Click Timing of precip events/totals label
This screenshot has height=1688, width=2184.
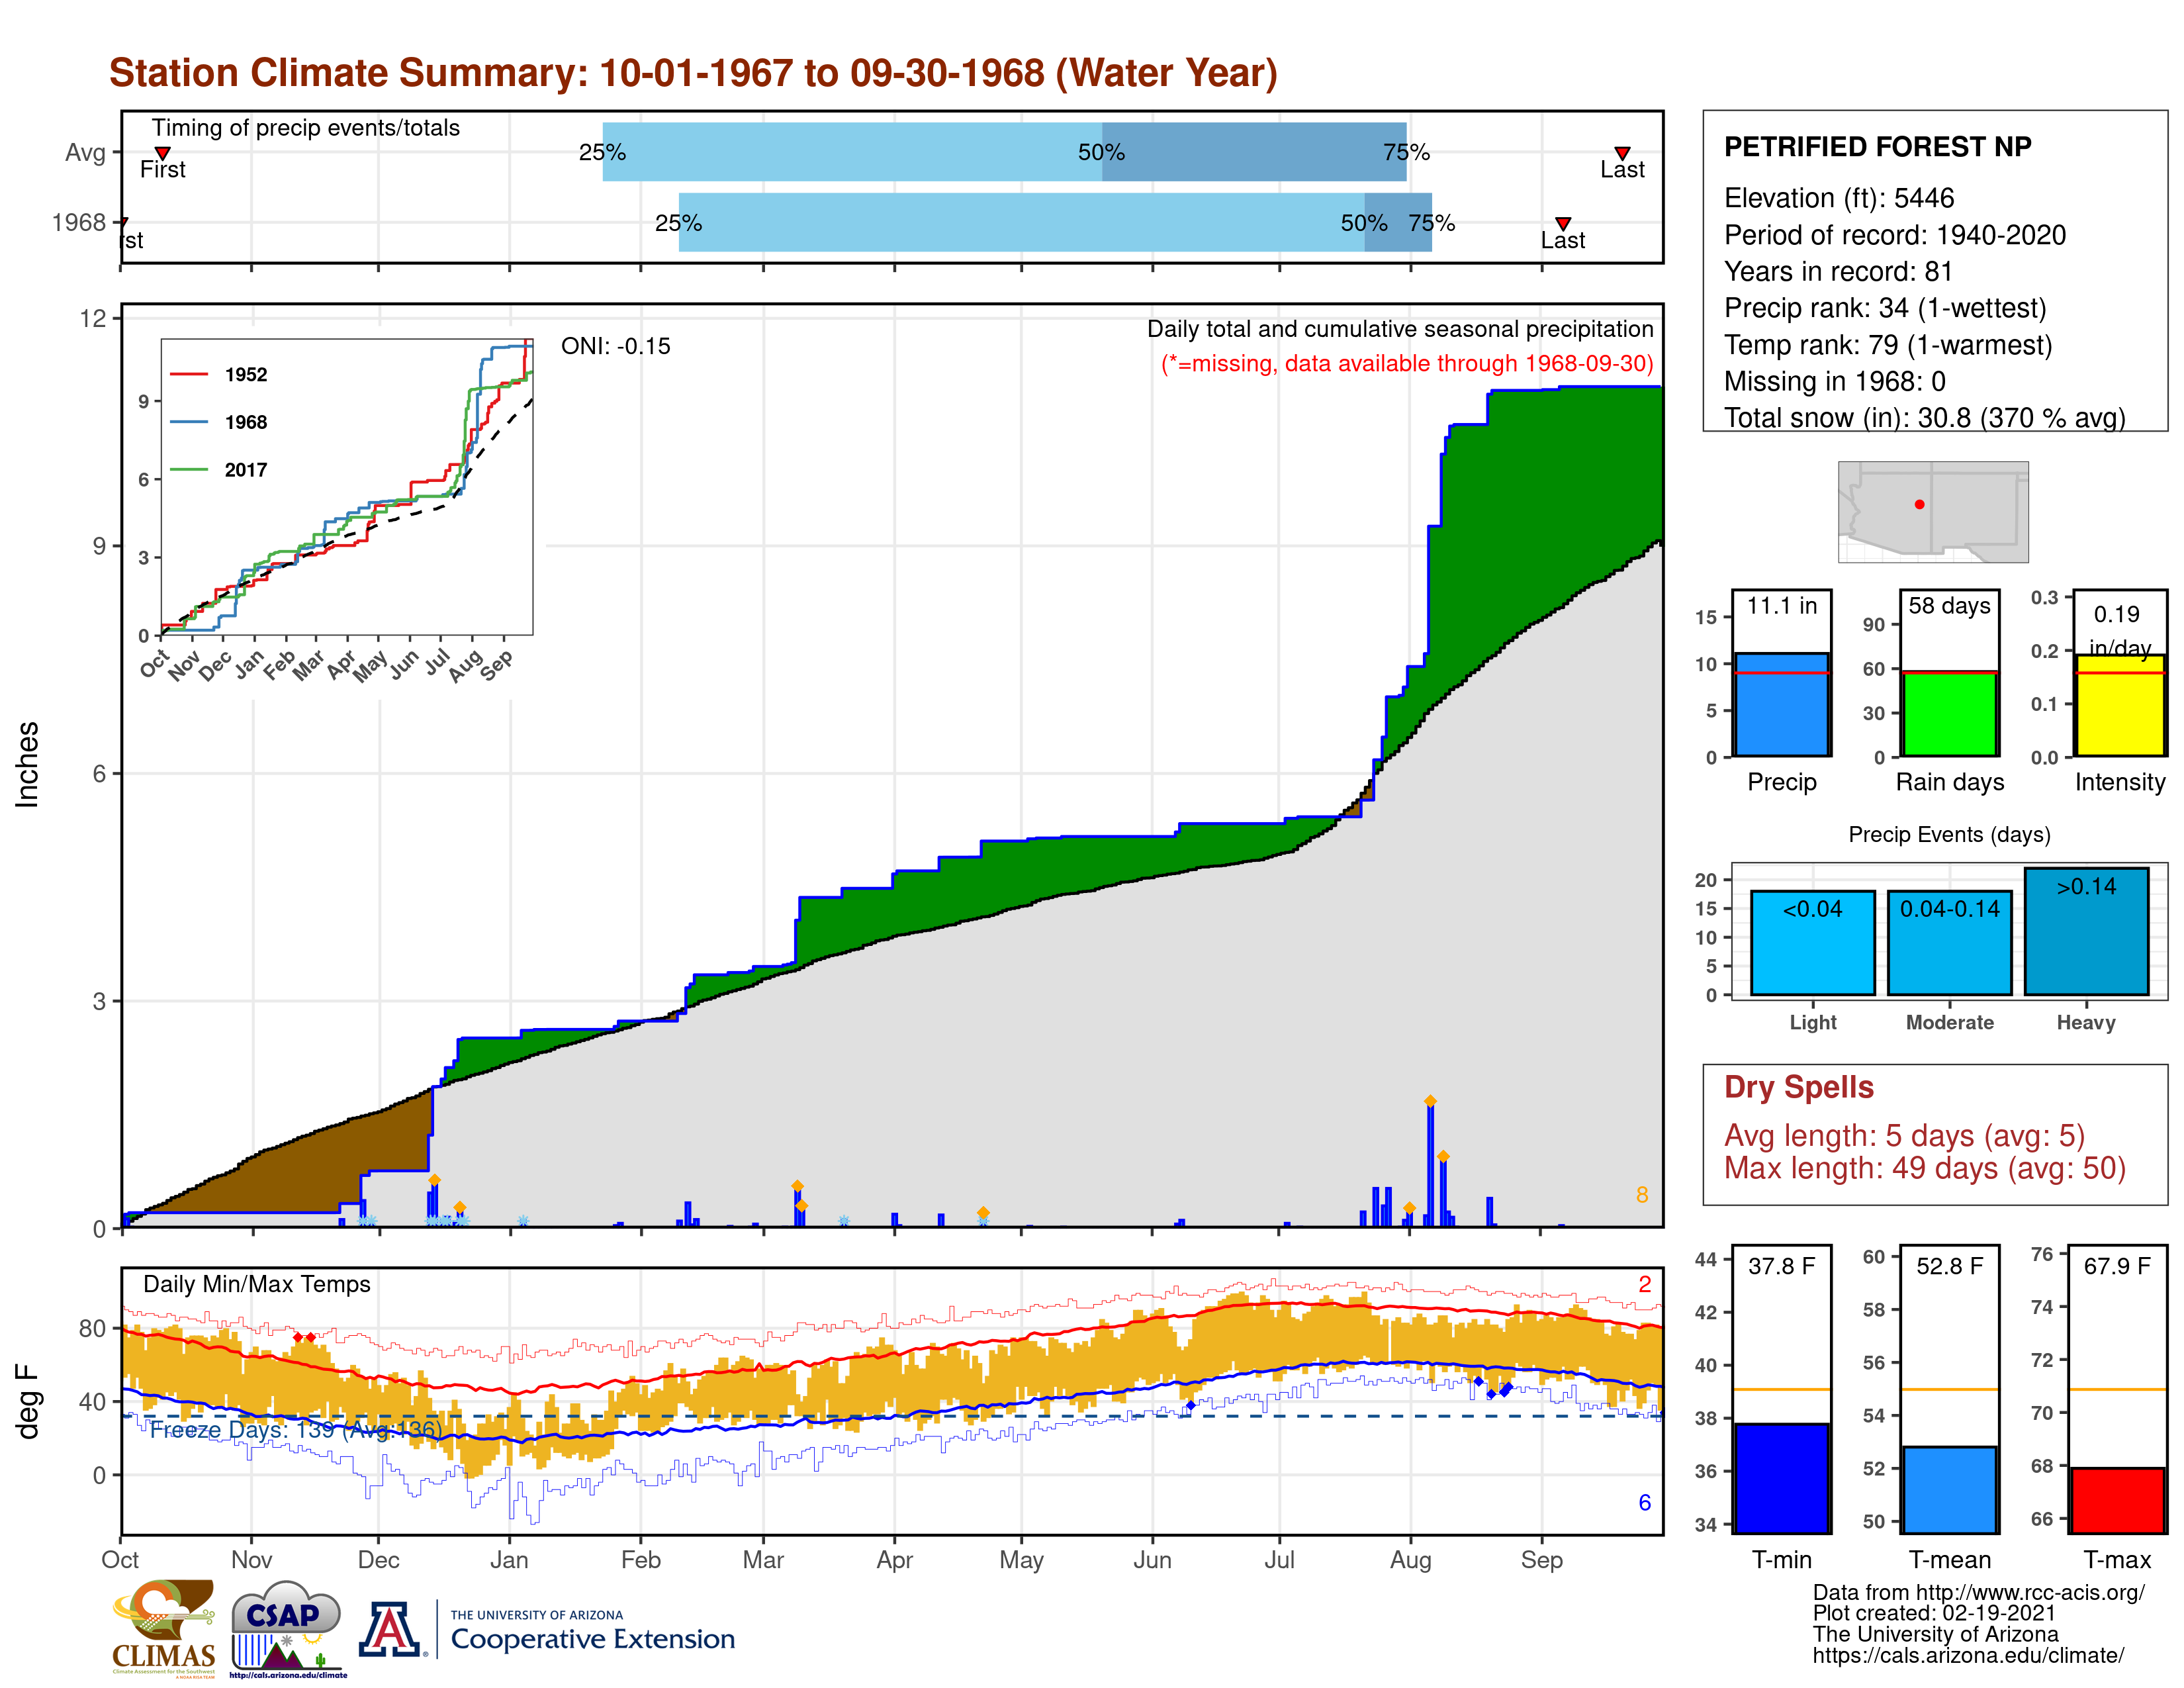coord(306,128)
